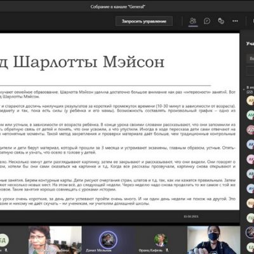Click the Запросить управление button

tap(144, 21)
